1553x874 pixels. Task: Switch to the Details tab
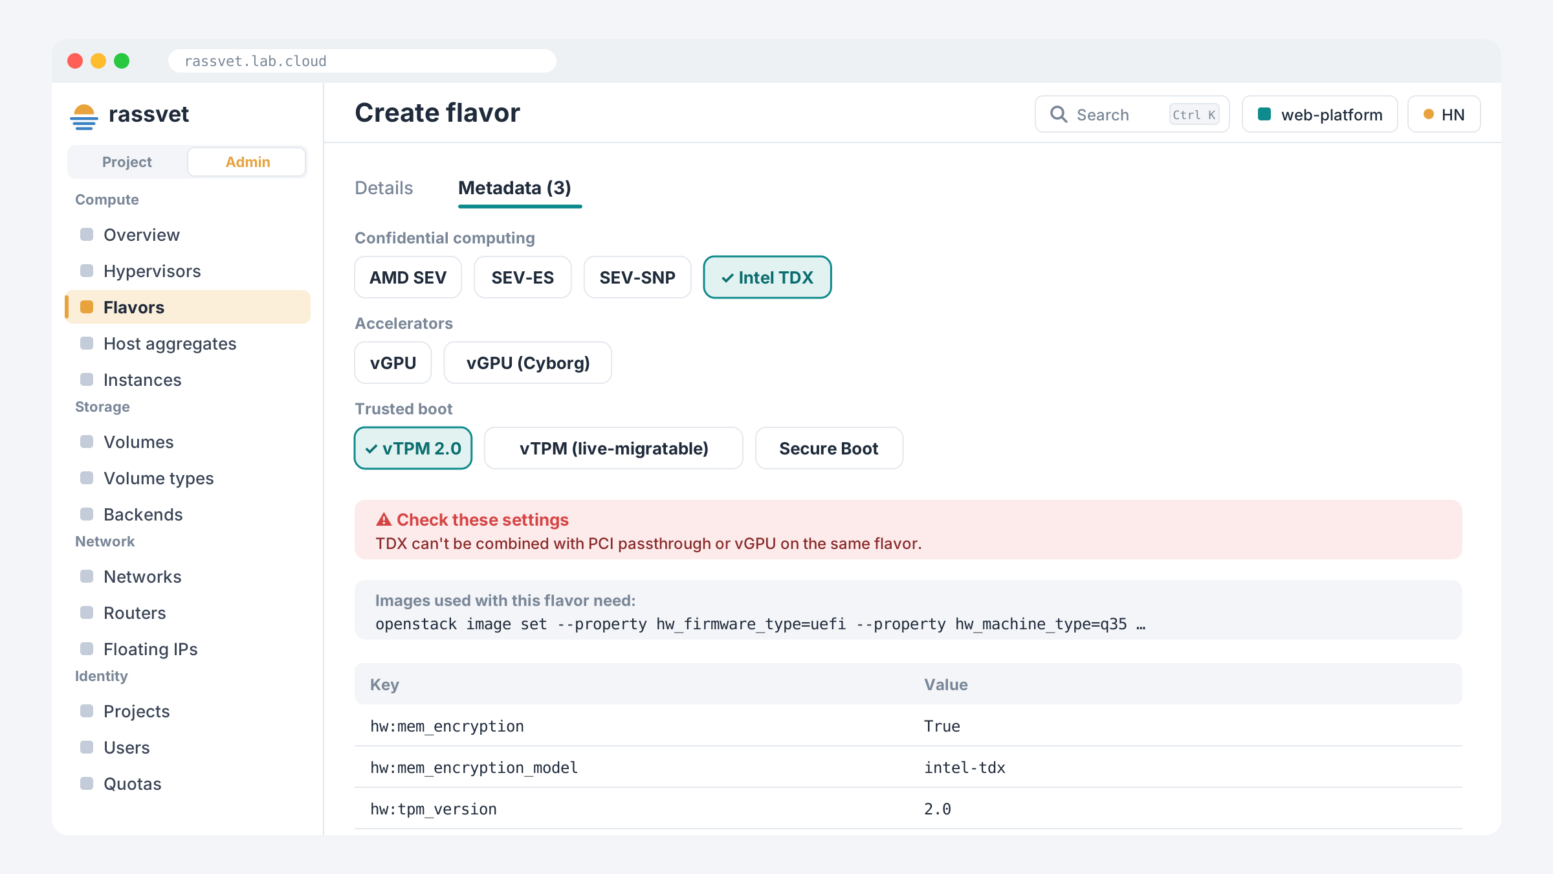point(384,188)
